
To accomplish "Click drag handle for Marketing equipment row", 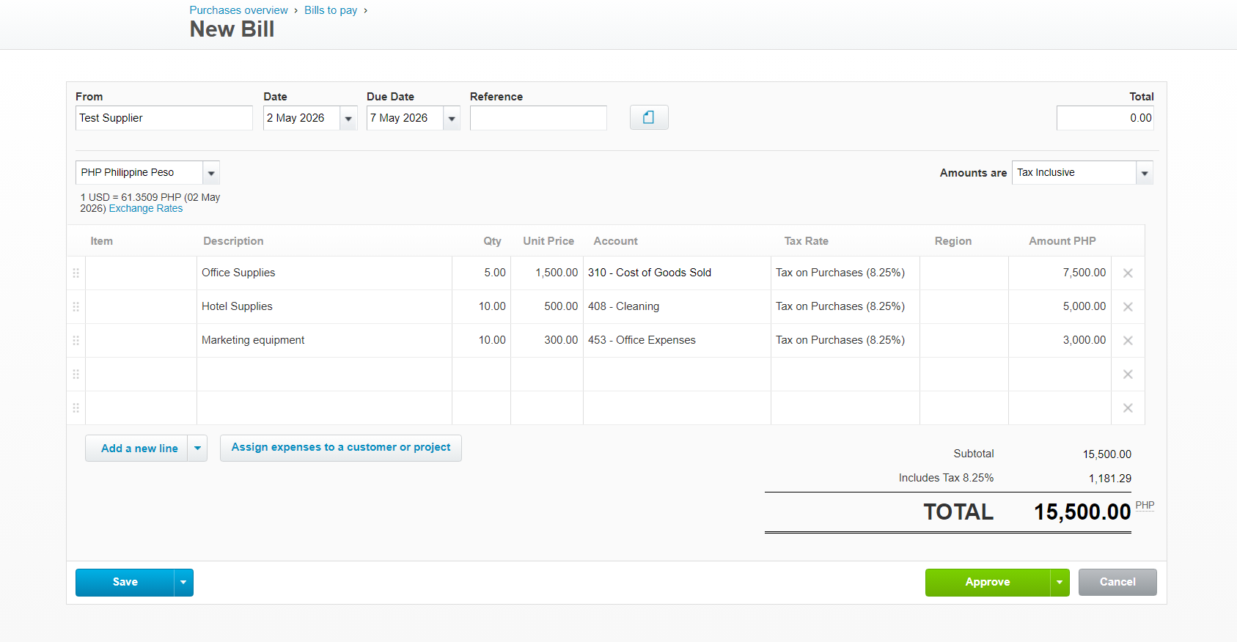I will [x=76, y=341].
